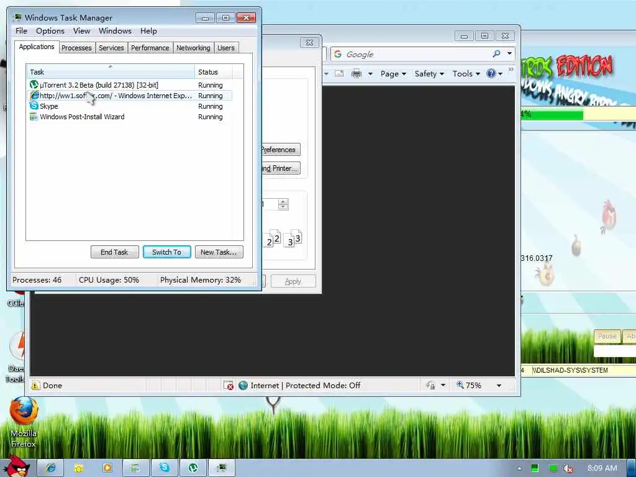Expand the security lock dropdown arrow in status bar
Screen dimensions: 636x477
coord(443,385)
